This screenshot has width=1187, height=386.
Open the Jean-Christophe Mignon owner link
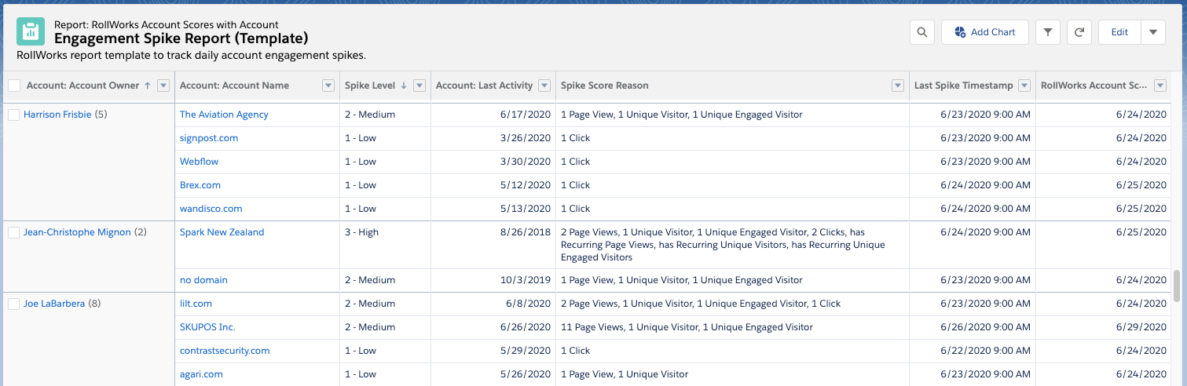point(77,232)
